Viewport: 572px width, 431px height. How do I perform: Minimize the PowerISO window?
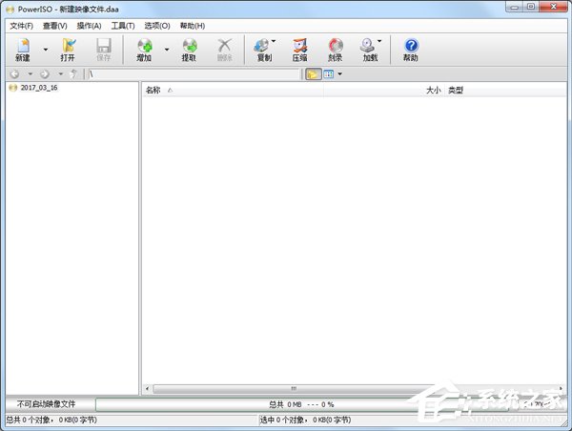pos(515,7)
